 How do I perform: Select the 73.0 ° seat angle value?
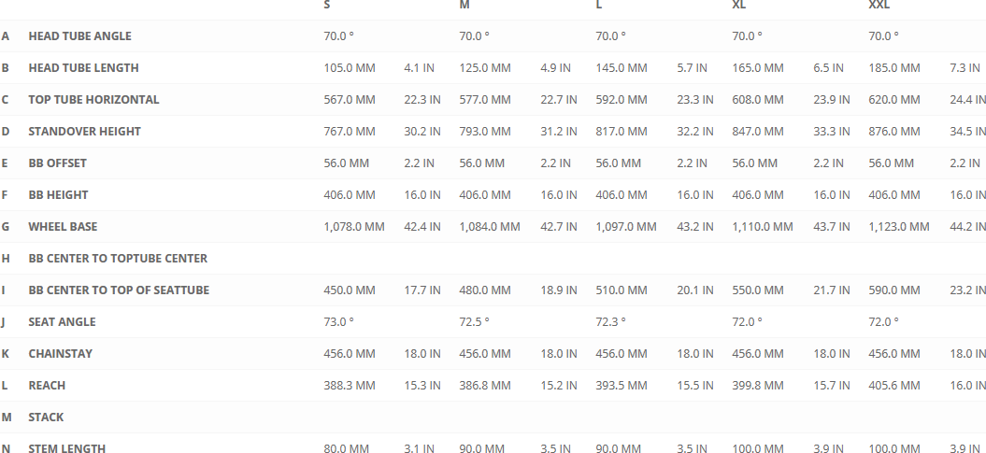point(339,322)
